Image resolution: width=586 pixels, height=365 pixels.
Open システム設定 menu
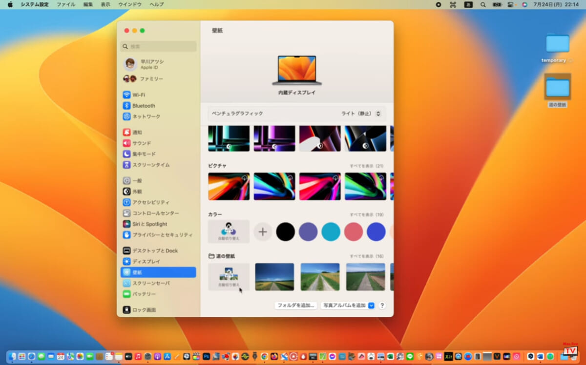coord(34,4)
